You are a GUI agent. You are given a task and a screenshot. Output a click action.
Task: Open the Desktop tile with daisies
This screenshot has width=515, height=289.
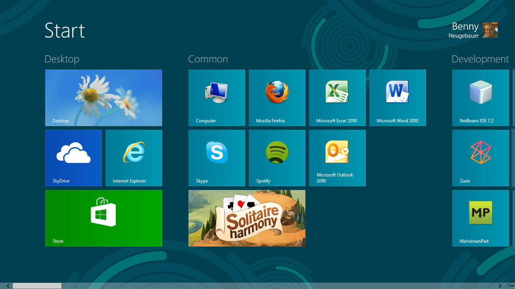pyautogui.click(x=103, y=98)
